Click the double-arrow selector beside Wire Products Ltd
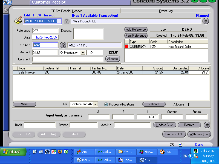The image size is (219, 164). (x=205, y=21)
